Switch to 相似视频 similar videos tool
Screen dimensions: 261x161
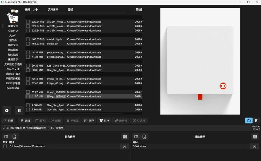pos(13,55)
